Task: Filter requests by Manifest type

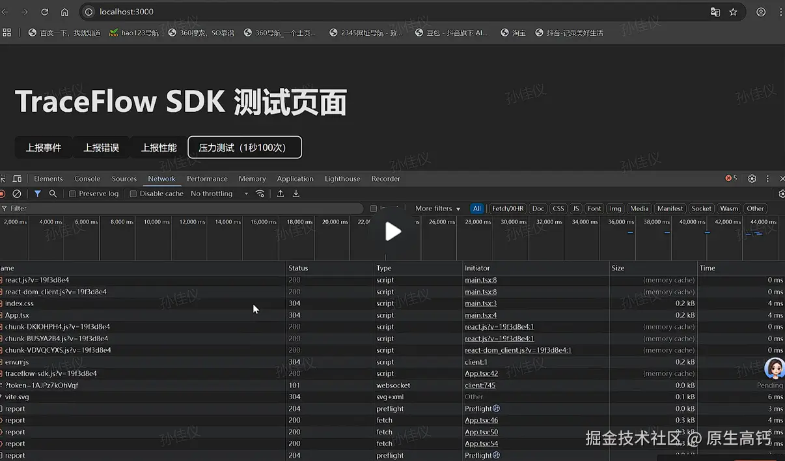Action: pyautogui.click(x=670, y=208)
